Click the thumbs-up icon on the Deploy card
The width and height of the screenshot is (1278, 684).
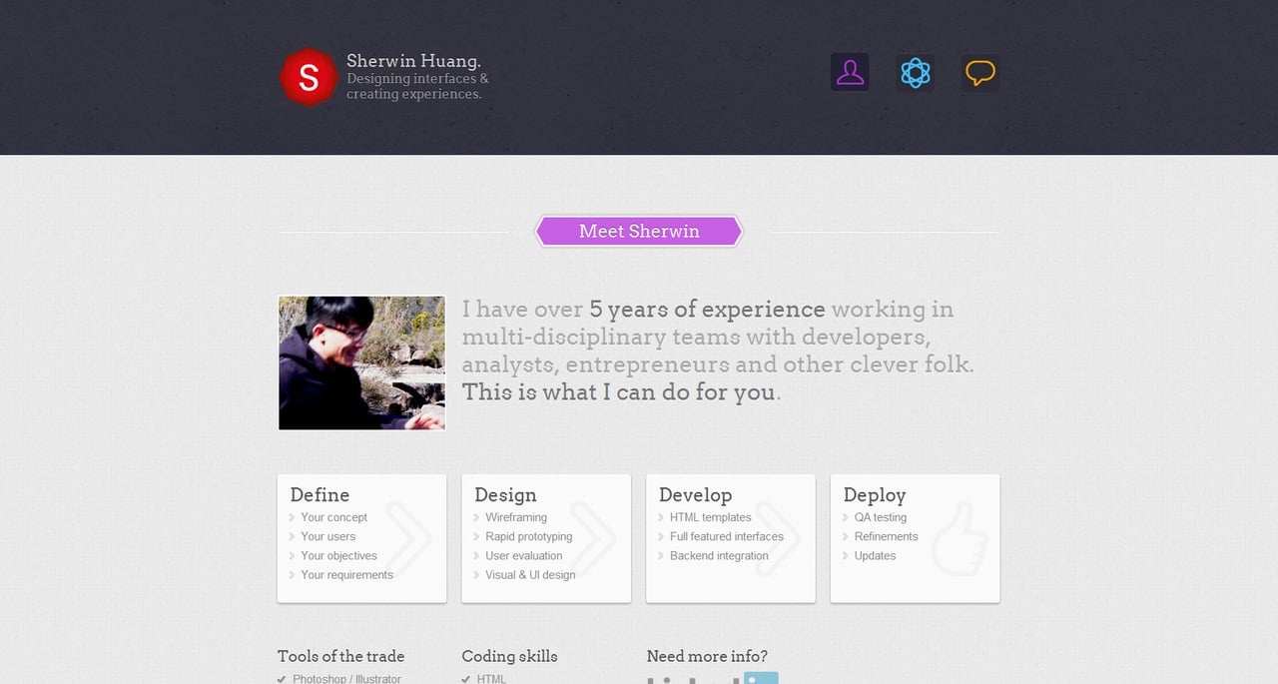959,539
